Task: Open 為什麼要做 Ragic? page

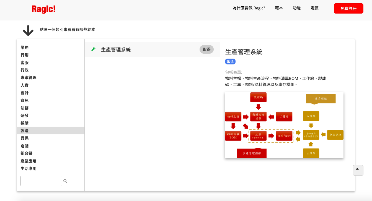Action: pyautogui.click(x=249, y=8)
